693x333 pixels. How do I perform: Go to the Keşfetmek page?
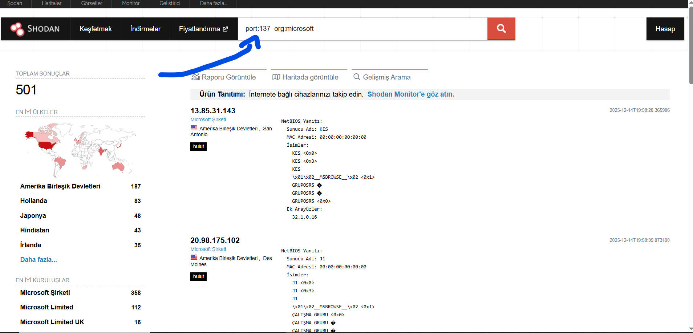96,29
